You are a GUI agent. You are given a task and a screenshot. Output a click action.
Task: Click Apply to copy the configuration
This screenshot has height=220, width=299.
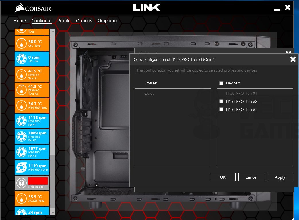click(280, 177)
